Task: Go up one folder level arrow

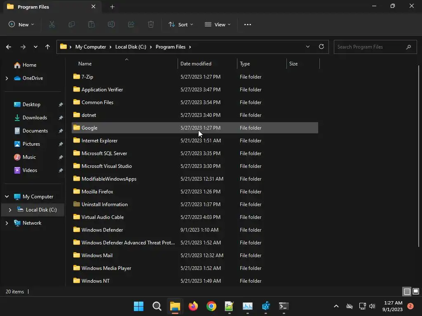Action: (48, 47)
